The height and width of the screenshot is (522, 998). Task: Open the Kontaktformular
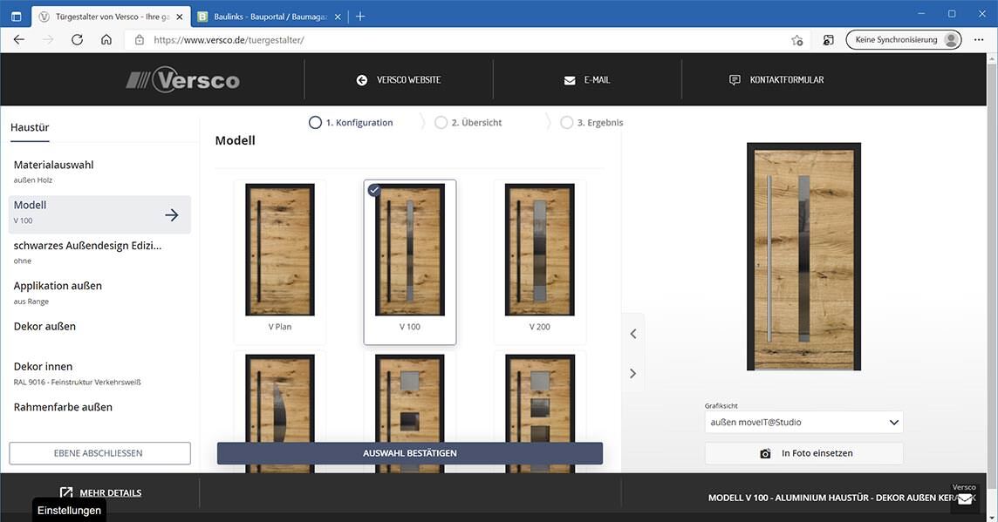point(776,80)
